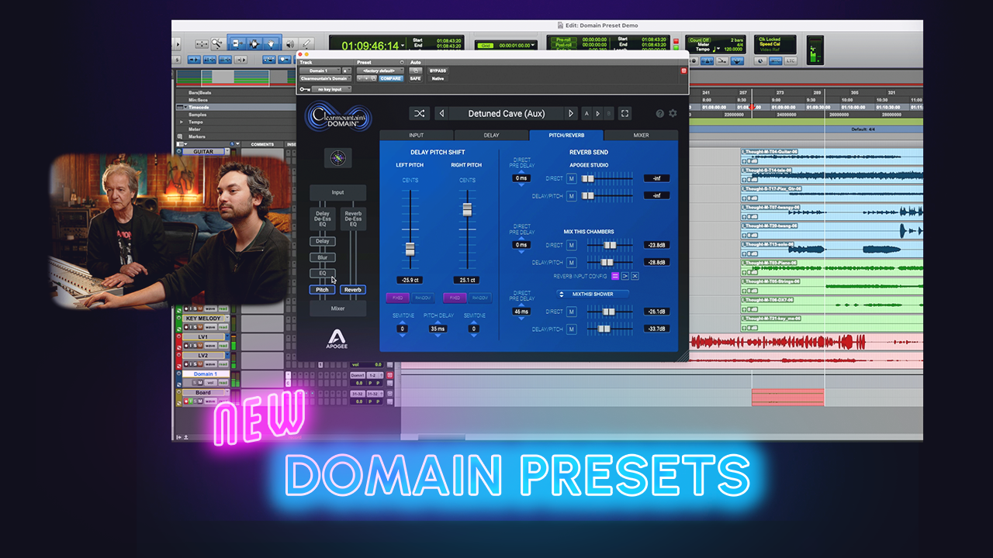Toggle left pitch FIXED mode

(397, 298)
